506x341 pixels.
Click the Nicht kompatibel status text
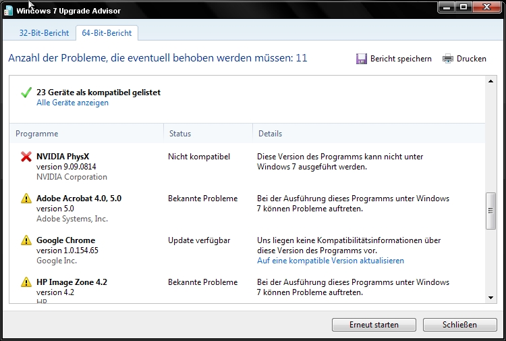point(199,157)
